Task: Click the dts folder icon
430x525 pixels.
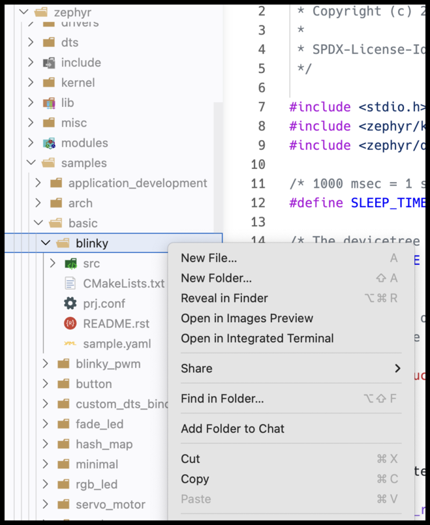Action: pyautogui.click(x=49, y=42)
